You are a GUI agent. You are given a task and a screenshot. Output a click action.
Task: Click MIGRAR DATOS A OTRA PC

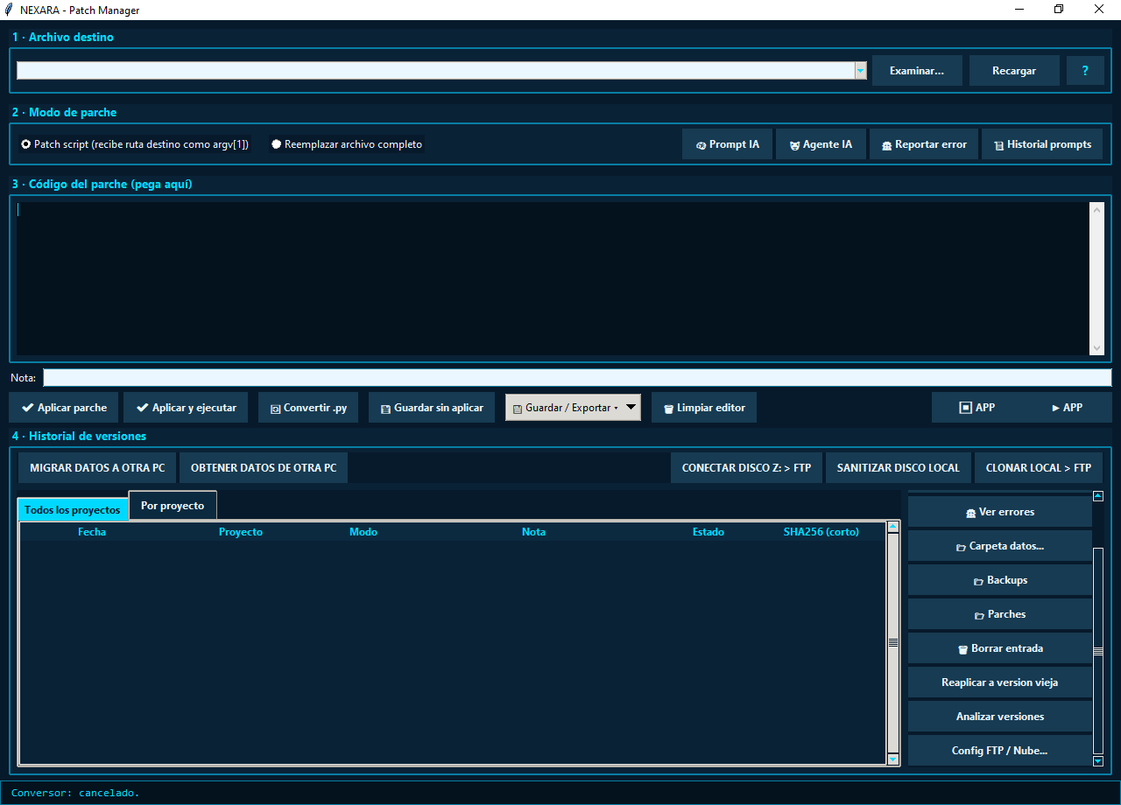97,468
